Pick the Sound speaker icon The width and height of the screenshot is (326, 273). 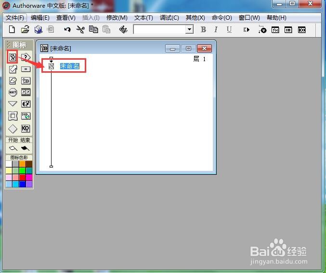(x=26, y=104)
